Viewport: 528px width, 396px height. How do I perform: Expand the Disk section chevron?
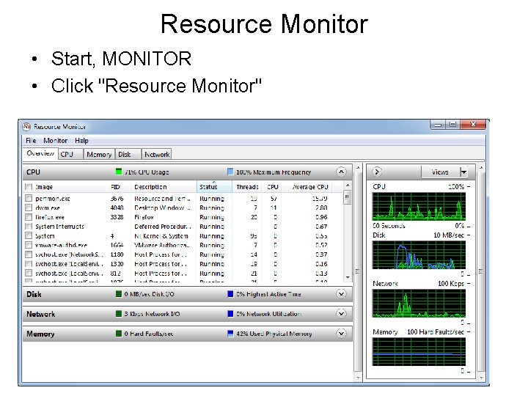pos(341,294)
